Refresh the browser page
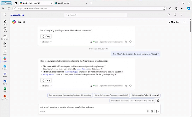192x117 pixels. [x=9, y=9]
